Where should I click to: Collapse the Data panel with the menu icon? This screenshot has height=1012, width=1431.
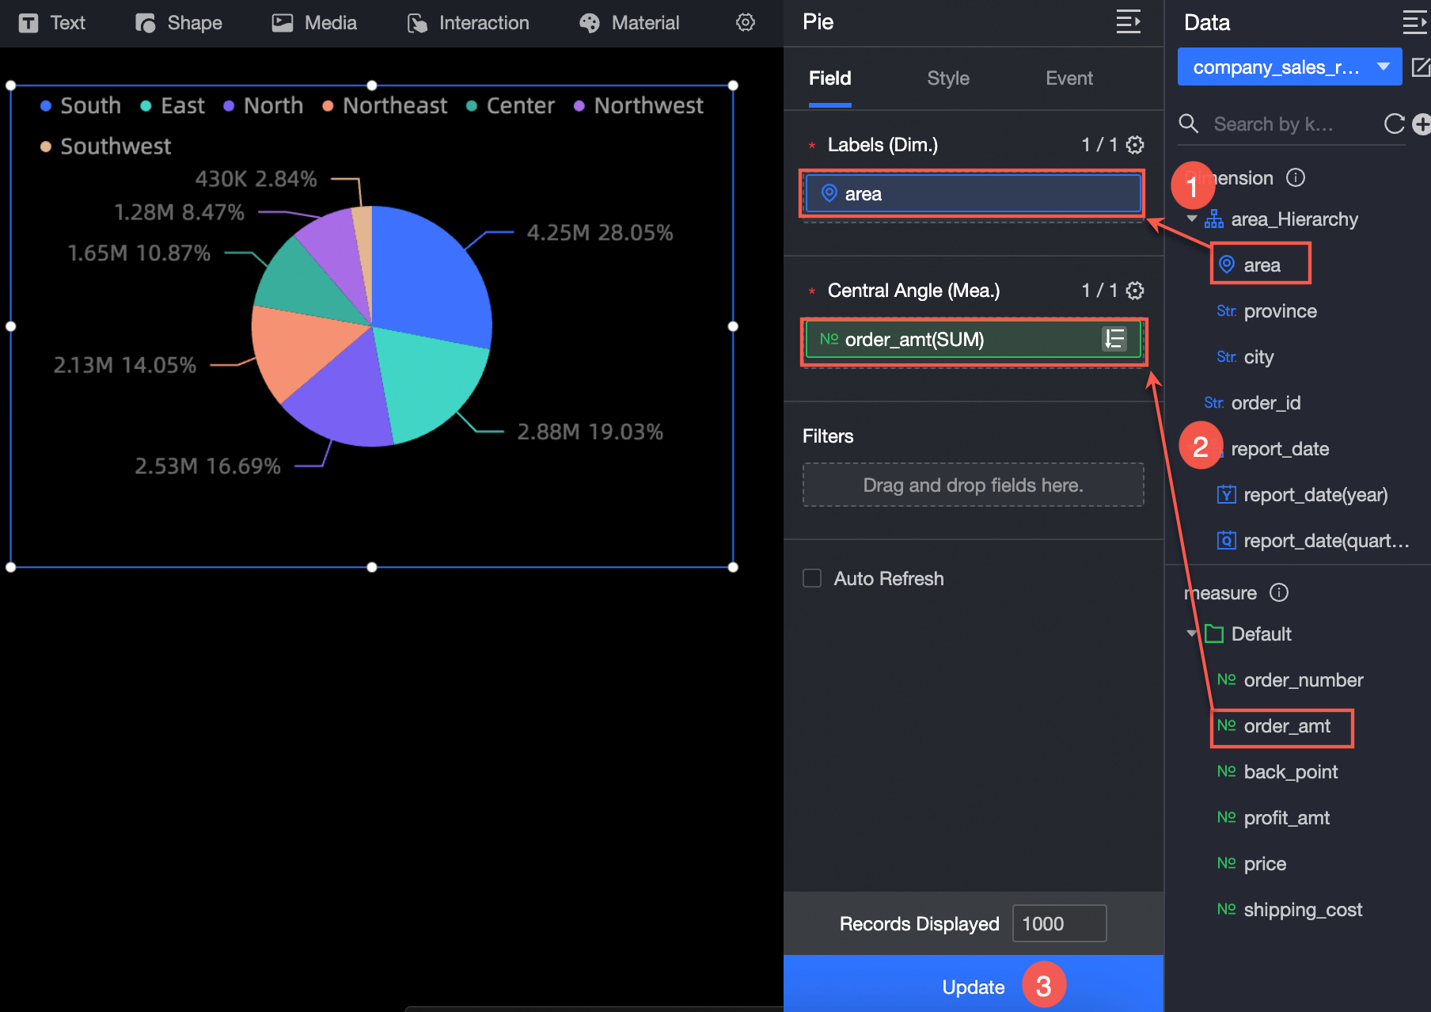point(1414,22)
